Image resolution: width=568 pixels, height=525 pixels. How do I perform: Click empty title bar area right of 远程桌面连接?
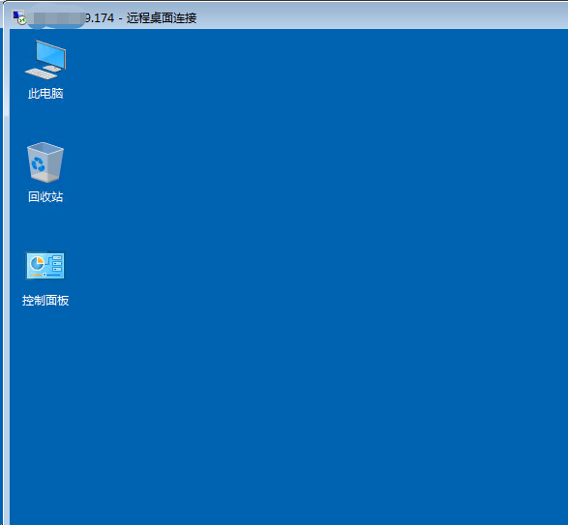pyautogui.click(x=380, y=16)
